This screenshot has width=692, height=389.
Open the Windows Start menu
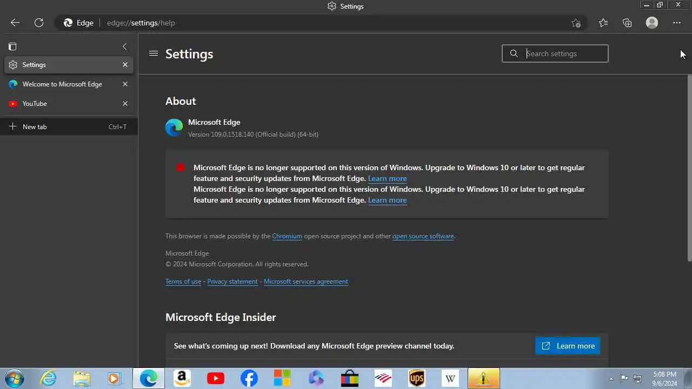tap(14, 378)
